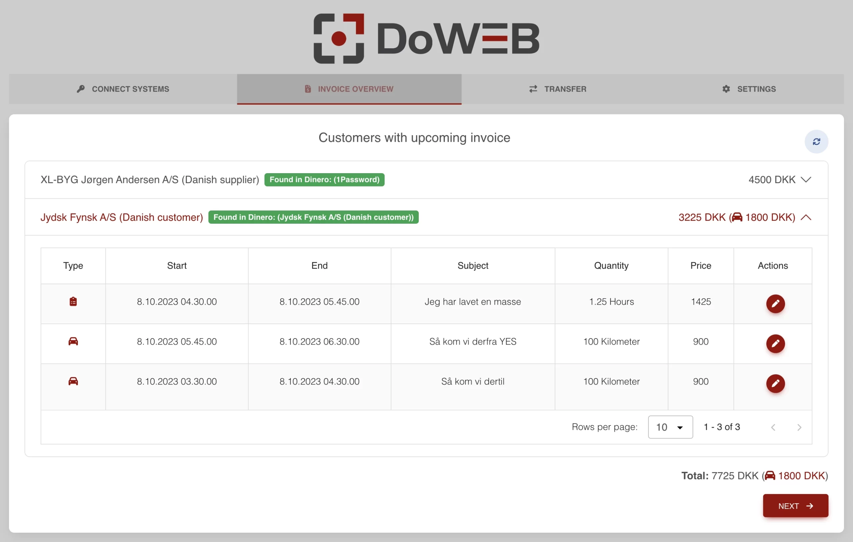Expand XL-BYG Jørgen Andersen row chevron
The width and height of the screenshot is (853, 542).
pos(806,179)
